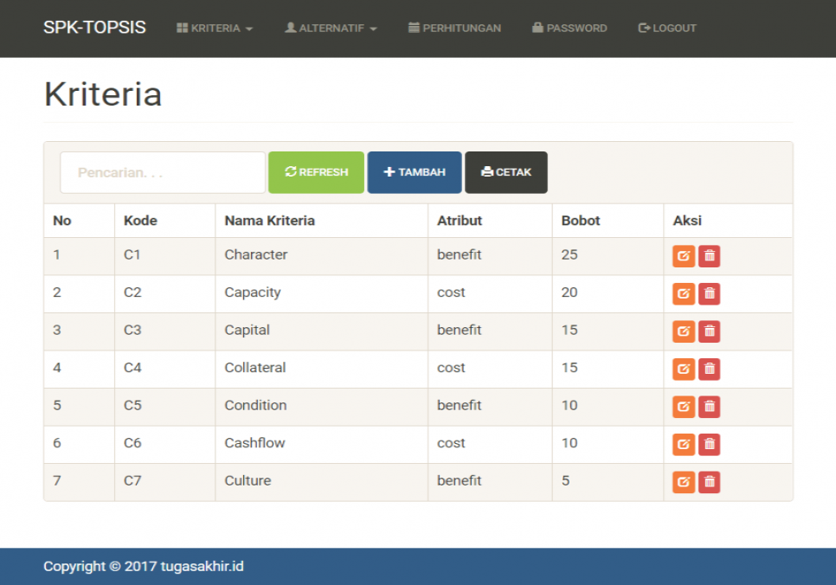Open the Password menu item
The image size is (836, 585).
[x=569, y=29]
